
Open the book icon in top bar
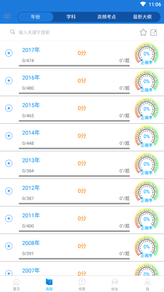7,16
